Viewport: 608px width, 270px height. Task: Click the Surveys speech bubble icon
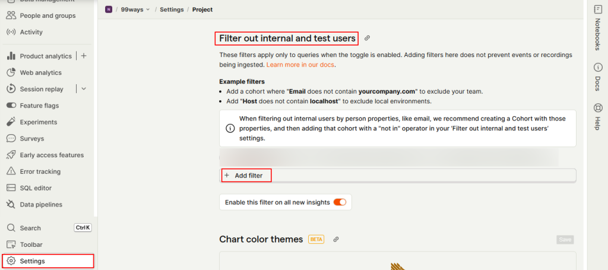(11, 138)
